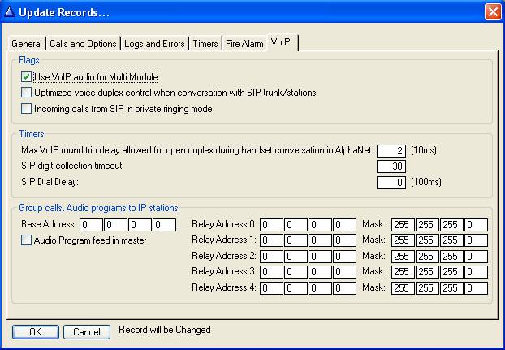This screenshot has width=505, height=350.
Task: Click Relay Address 0 fourth octet field
Action: (x=344, y=225)
